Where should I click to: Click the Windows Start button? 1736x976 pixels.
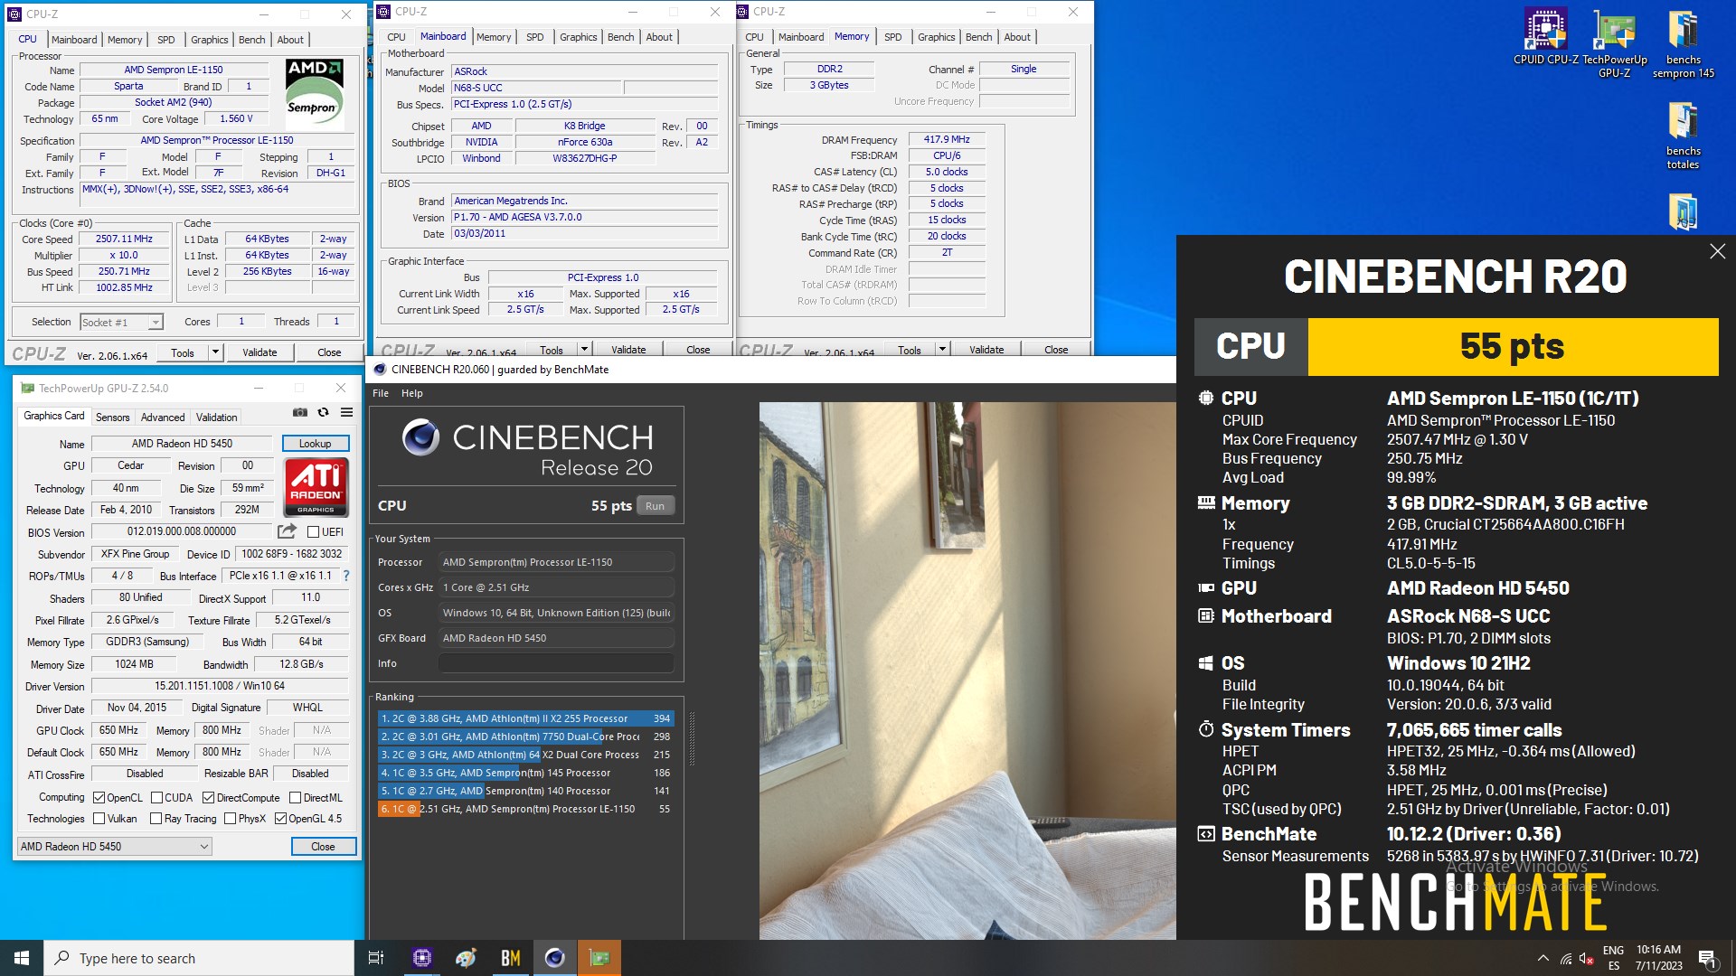[22, 958]
